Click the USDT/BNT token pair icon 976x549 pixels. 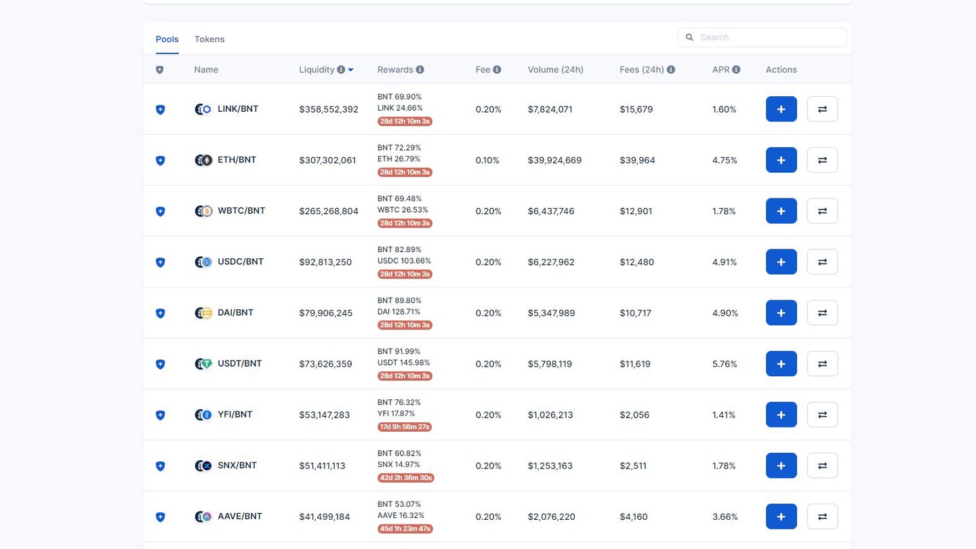click(x=203, y=364)
